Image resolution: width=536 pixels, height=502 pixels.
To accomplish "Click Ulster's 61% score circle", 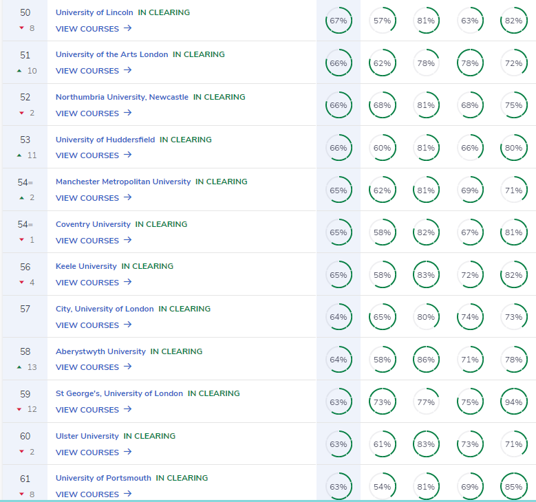I will point(382,444).
